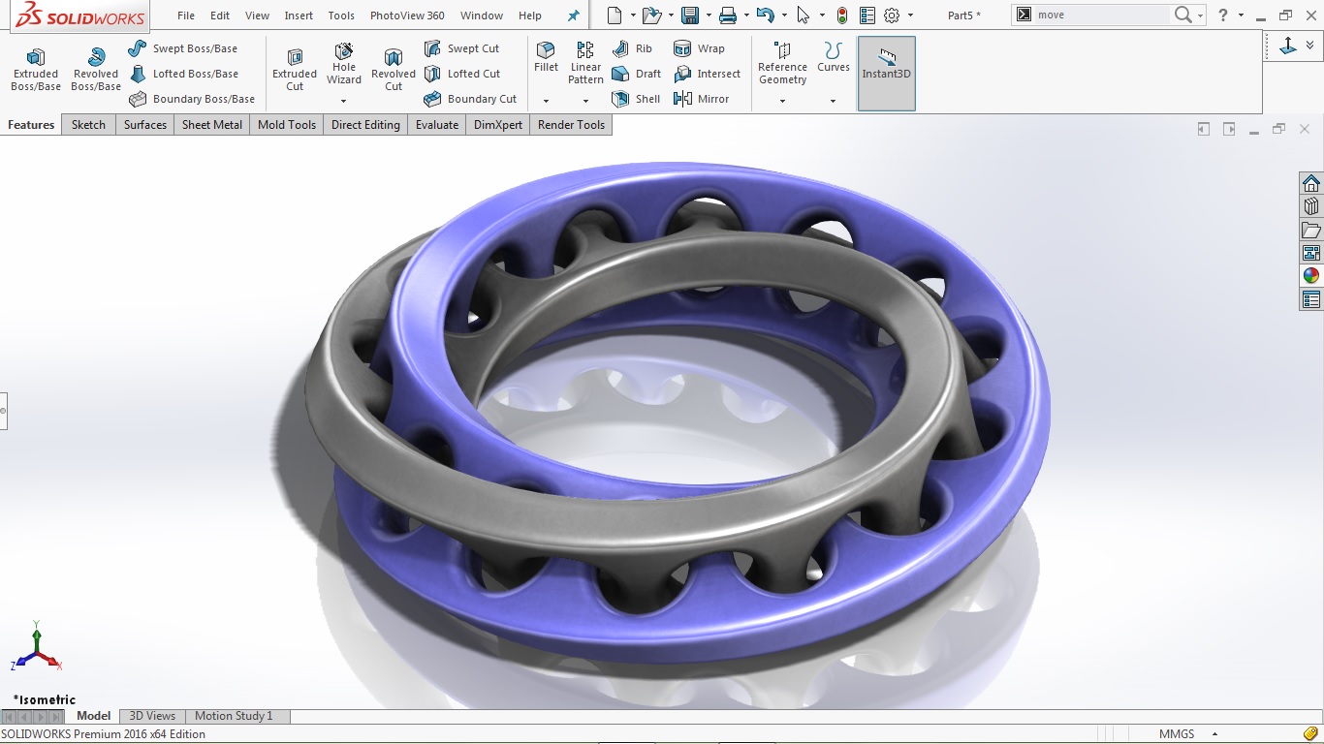Open the Design Library task pane
The image size is (1324, 744).
(x=1310, y=205)
